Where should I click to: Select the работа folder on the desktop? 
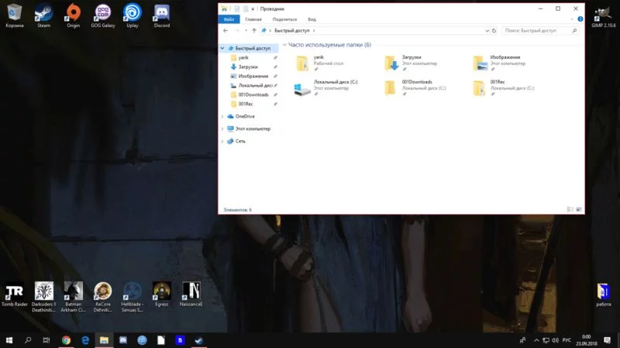click(604, 295)
